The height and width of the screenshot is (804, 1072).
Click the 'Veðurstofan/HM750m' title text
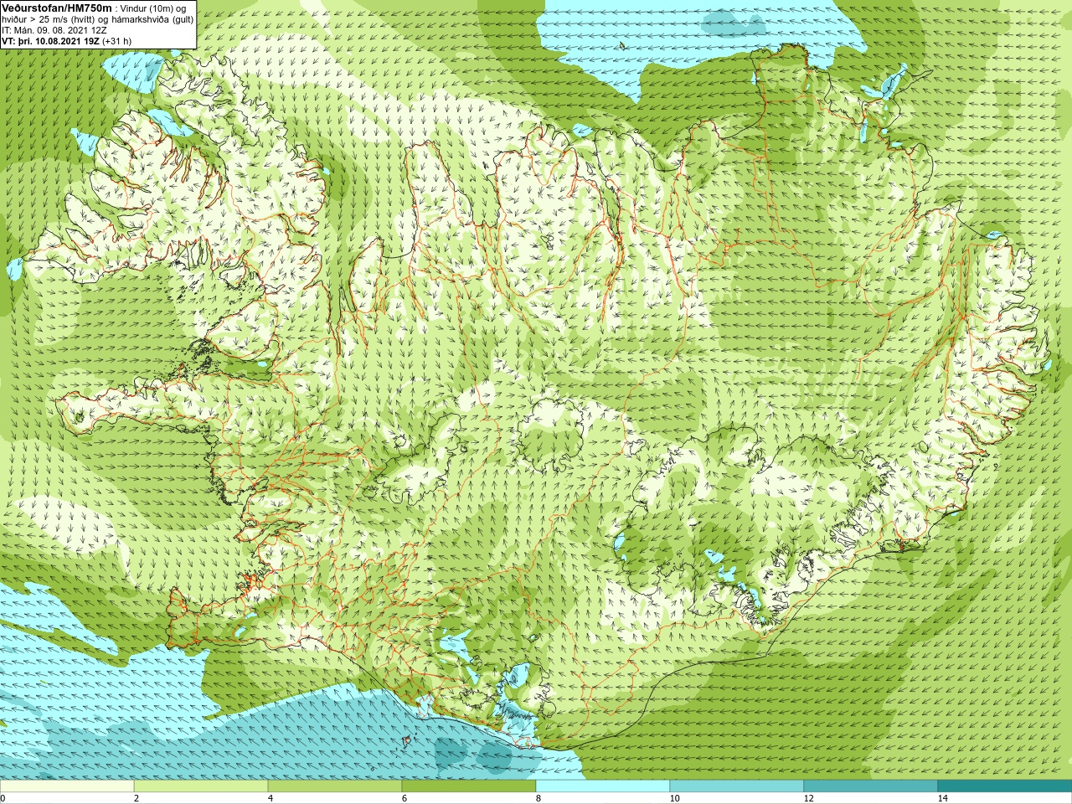coord(58,8)
